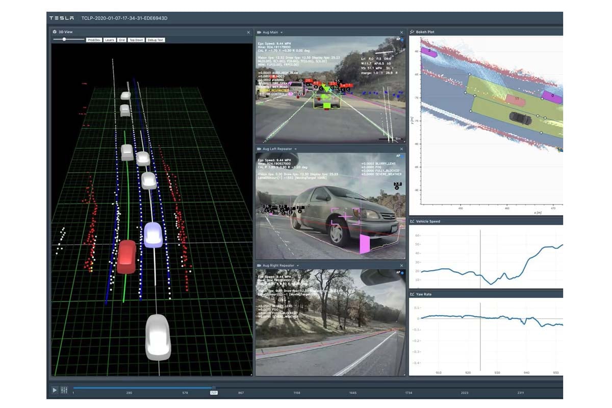The width and height of the screenshot is (612, 408).
Task: Expand the Aug Right Repeater dropdown
Action: 298,265
